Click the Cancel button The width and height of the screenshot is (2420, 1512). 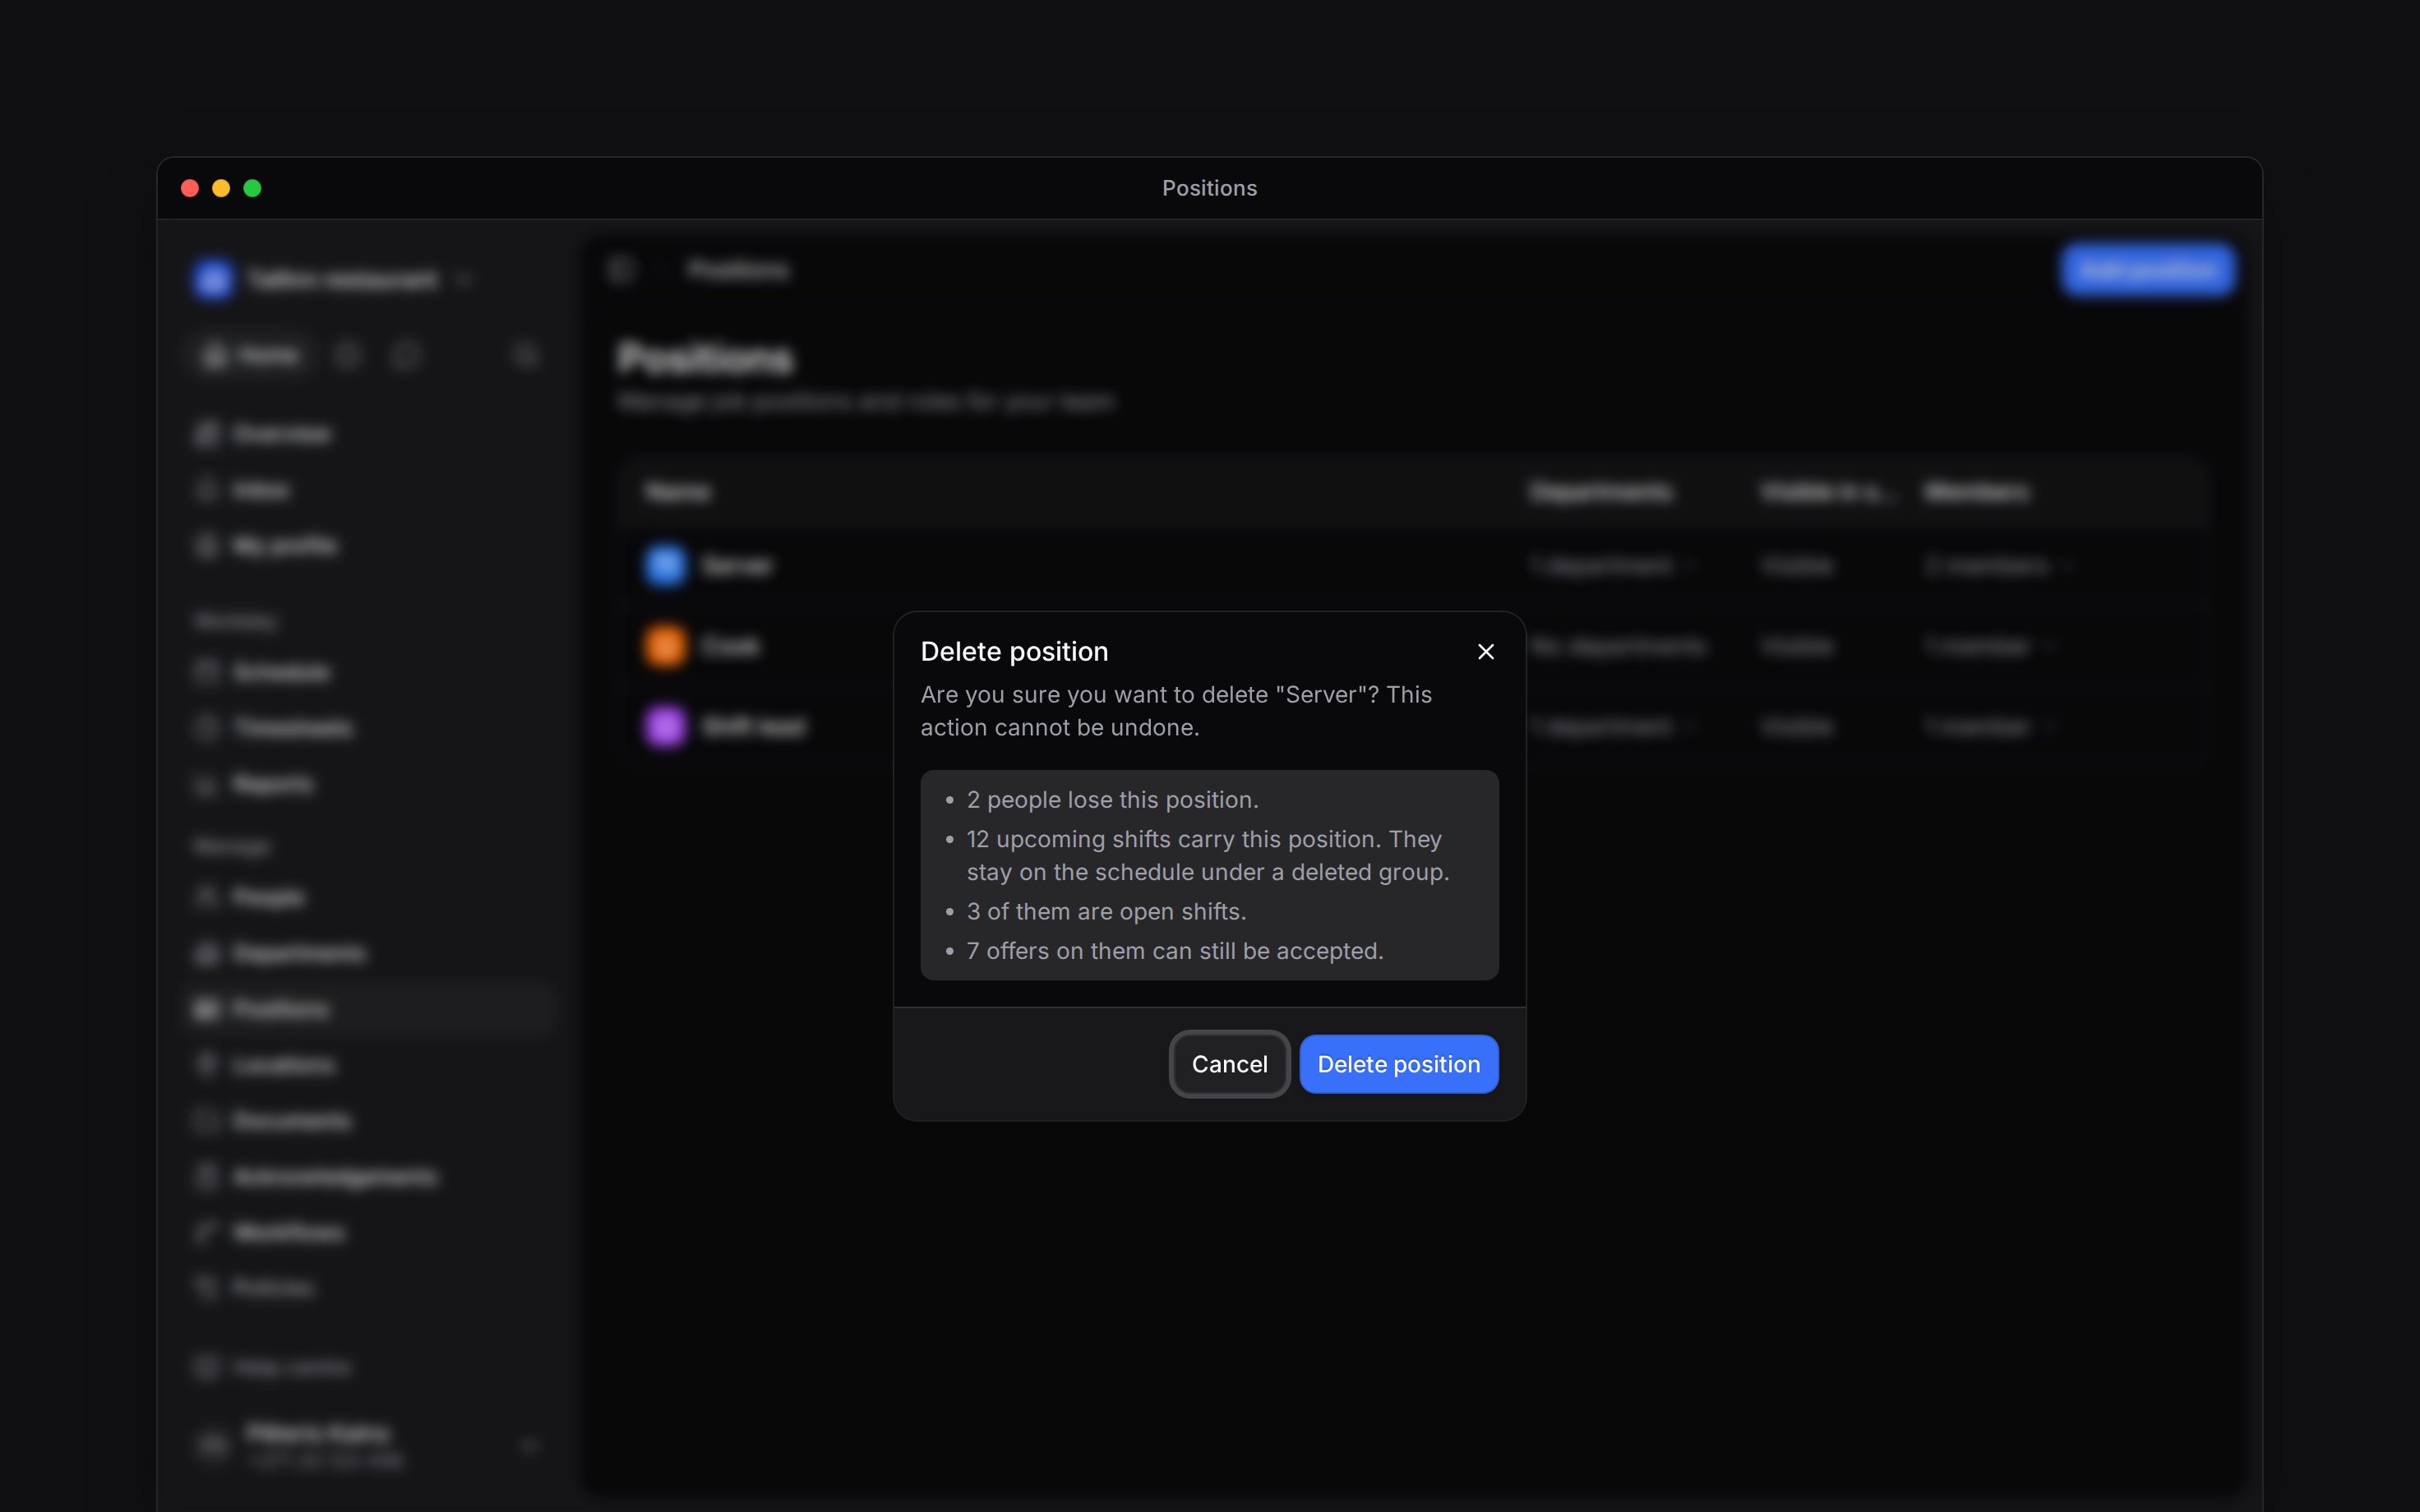click(1229, 1064)
